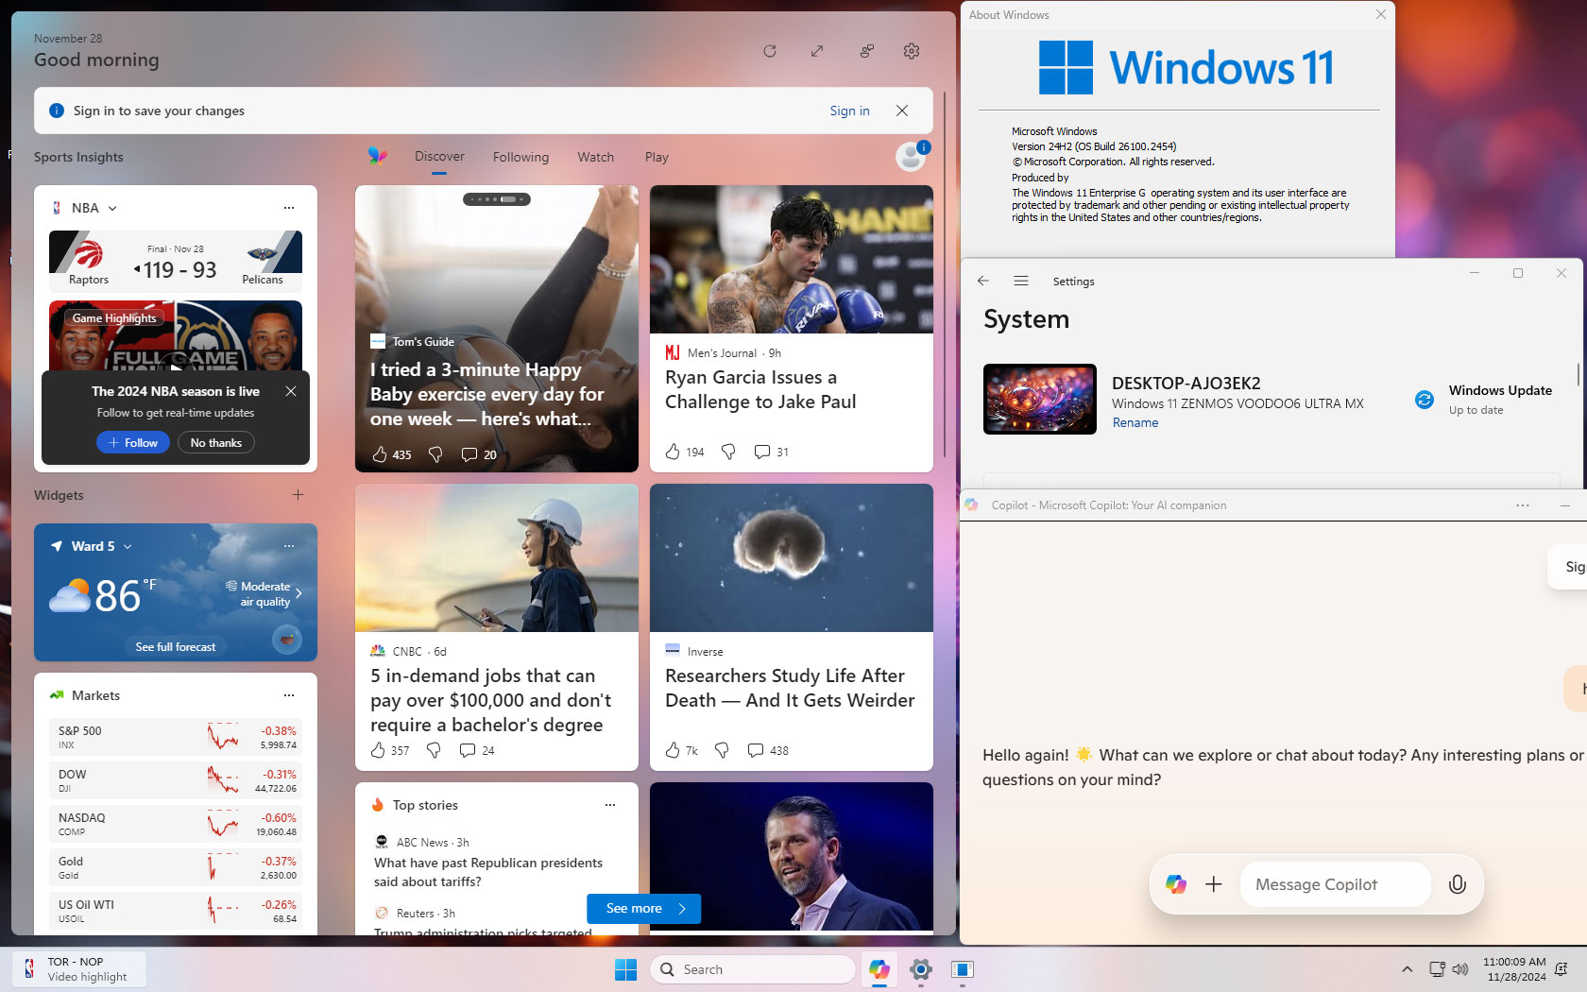The width and height of the screenshot is (1587, 992).
Task: Switch to the Discover tab
Action: pyautogui.click(x=439, y=157)
